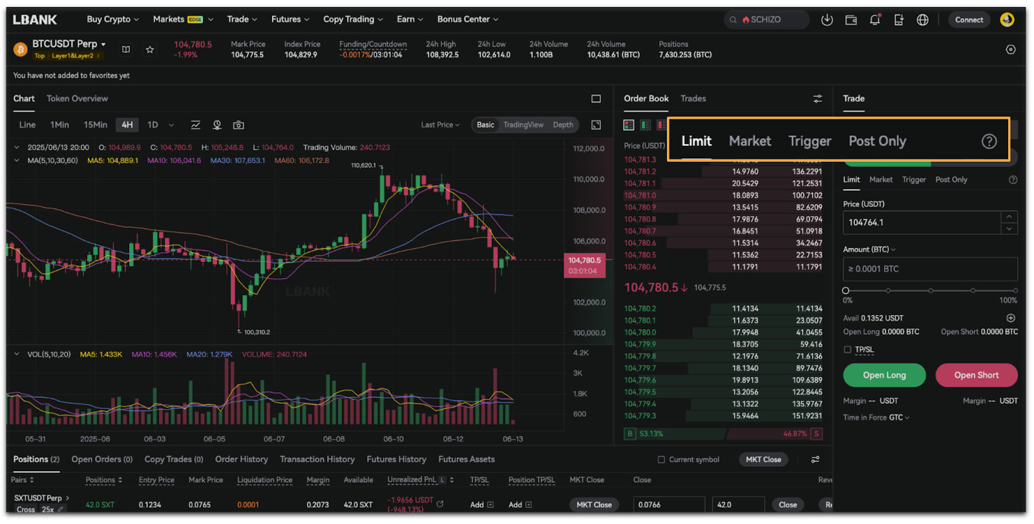Enable the TP/SL checkbox
The width and height of the screenshot is (1034, 524).
(847, 350)
